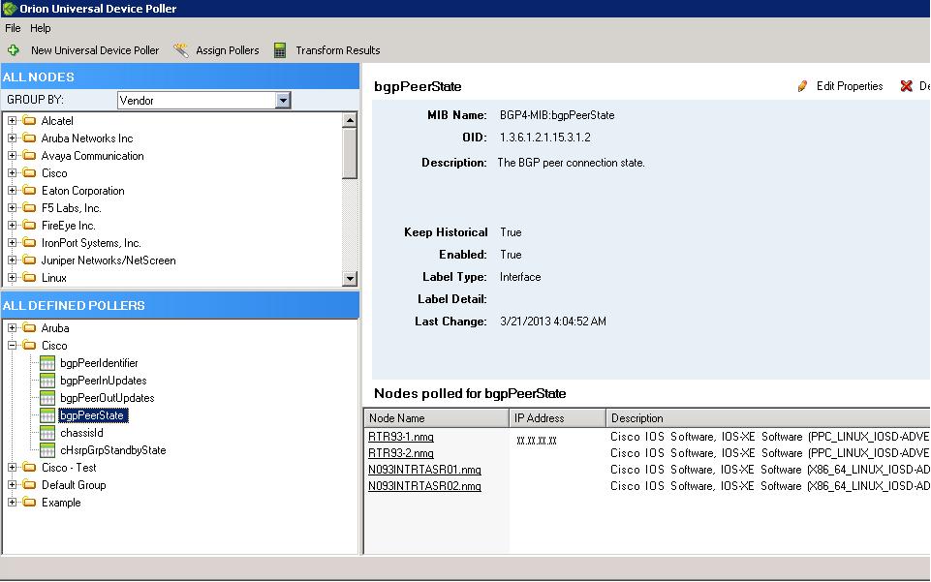Collapse the Cisco pollers group
Image resolution: width=931 pixels, height=582 pixels.
pyautogui.click(x=12, y=346)
